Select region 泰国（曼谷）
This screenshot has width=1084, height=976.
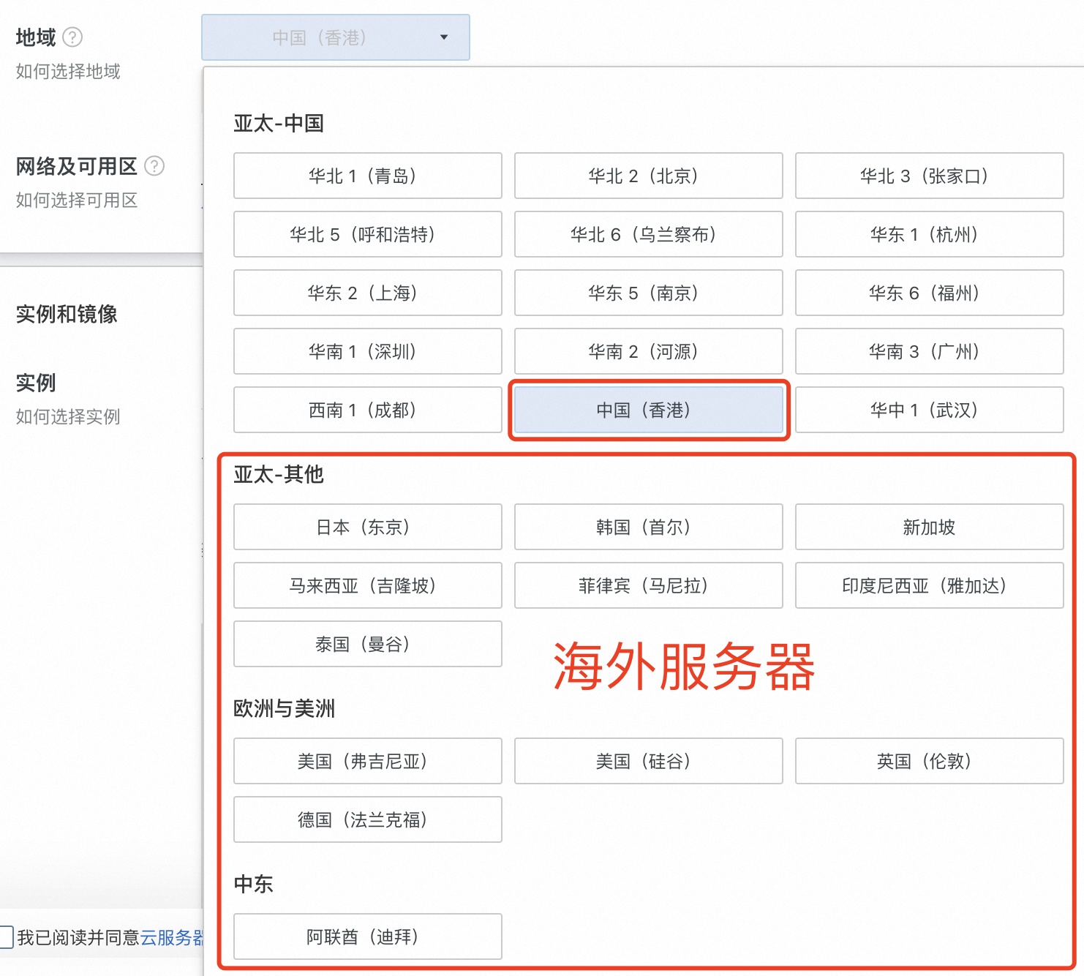368,644
